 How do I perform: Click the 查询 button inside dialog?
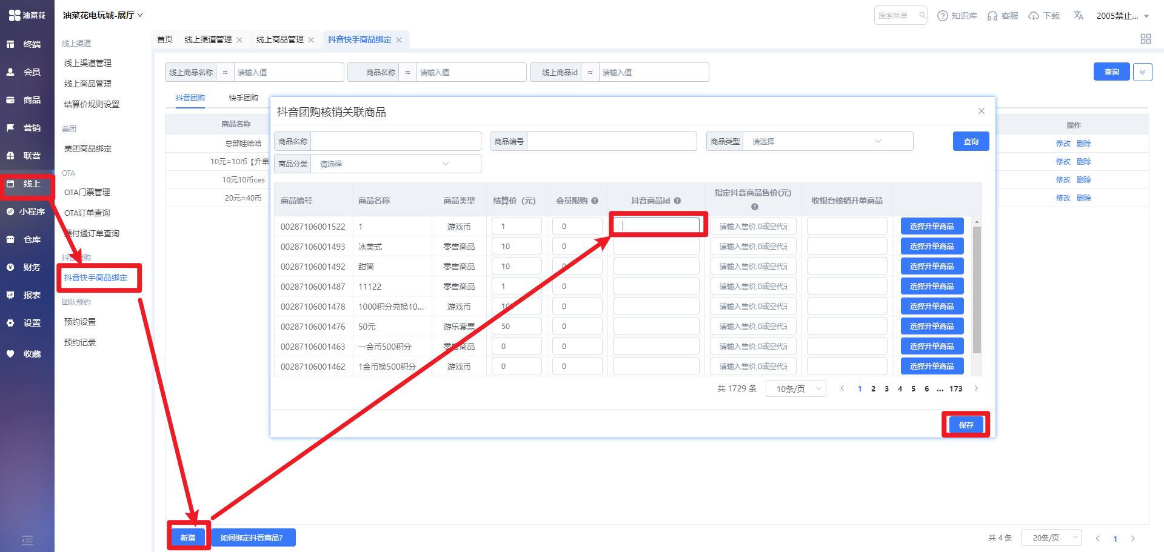(971, 141)
